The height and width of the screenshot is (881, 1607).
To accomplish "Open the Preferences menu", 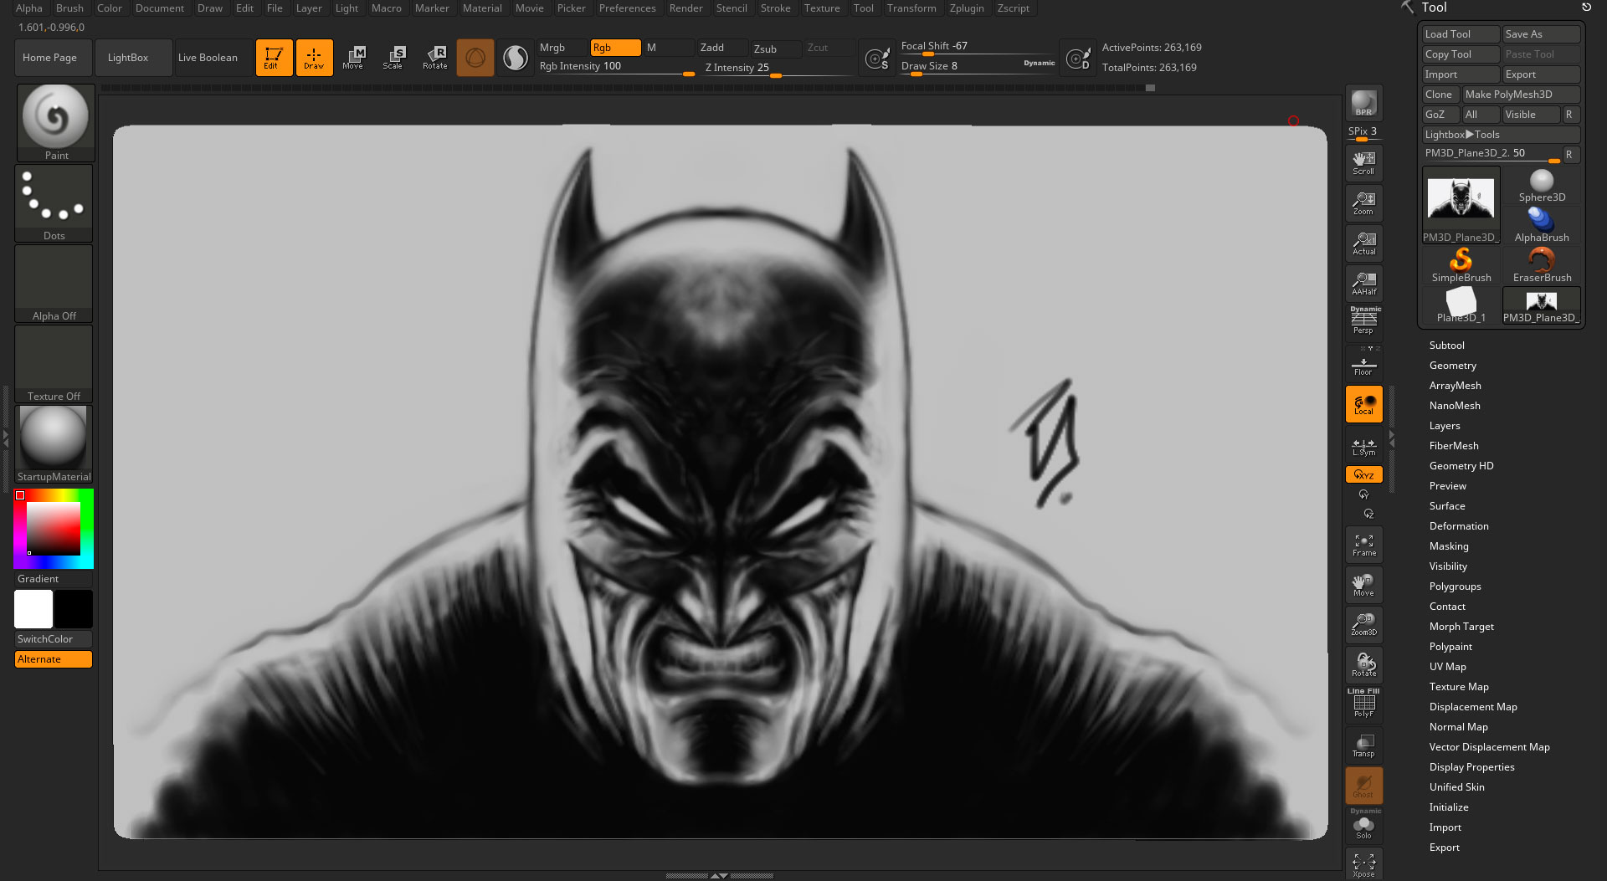I will (x=627, y=8).
